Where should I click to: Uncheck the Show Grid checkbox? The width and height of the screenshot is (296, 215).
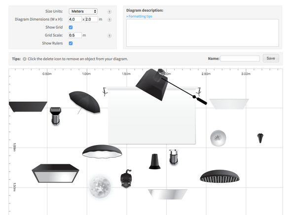(71, 28)
